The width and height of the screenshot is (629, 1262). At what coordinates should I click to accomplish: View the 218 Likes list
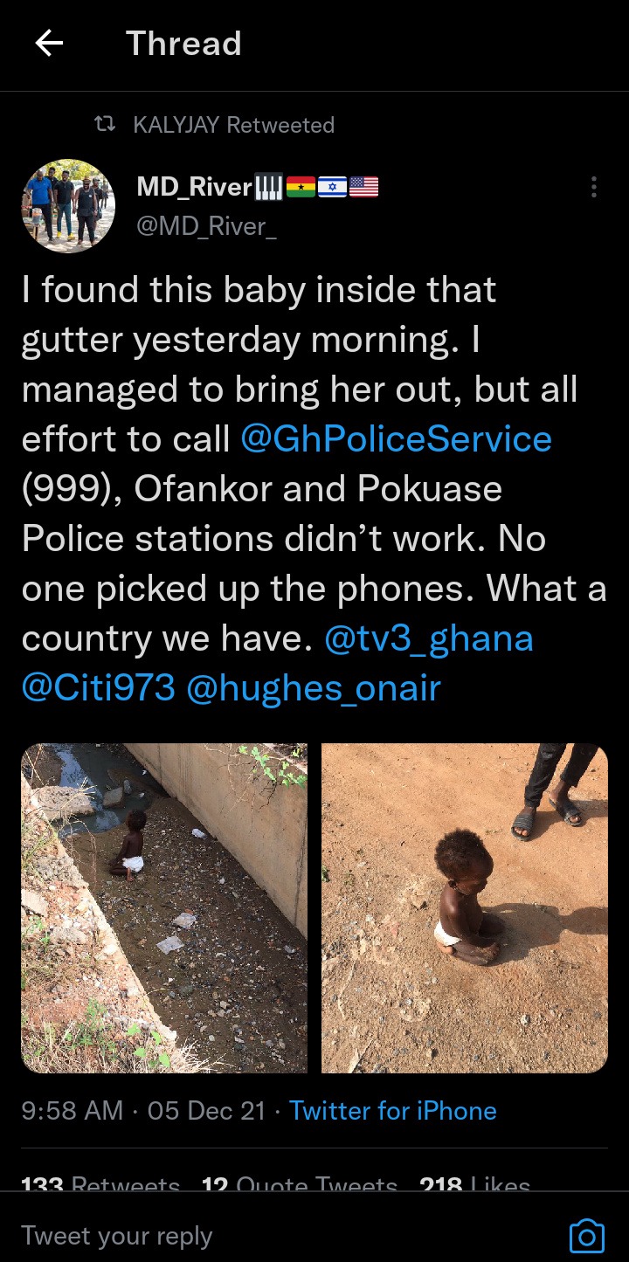point(475,1185)
